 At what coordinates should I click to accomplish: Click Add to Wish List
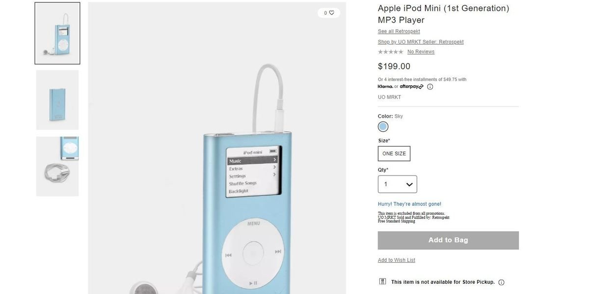coord(397,260)
